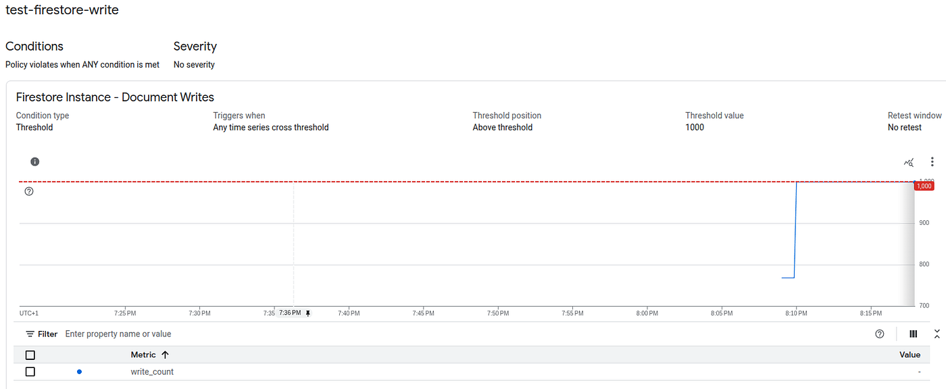Select the write_count metric text
This screenshot has width=946, height=389.
point(152,372)
